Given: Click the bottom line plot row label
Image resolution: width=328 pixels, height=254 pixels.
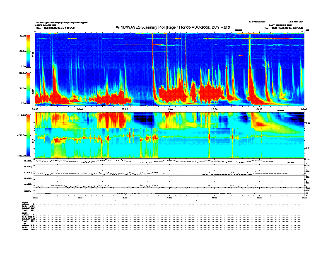Looking at the screenshot, I should (28, 191).
